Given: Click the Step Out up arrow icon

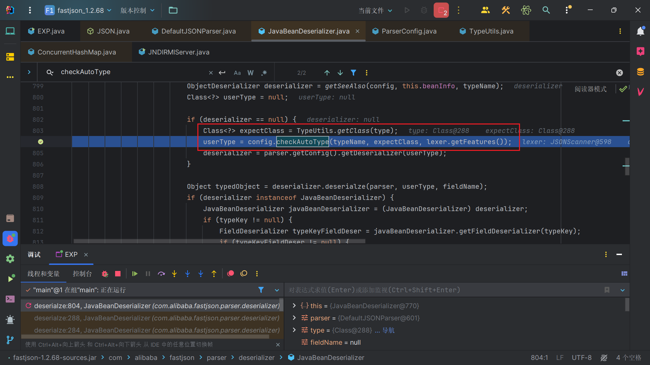Looking at the screenshot, I should tap(214, 274).
